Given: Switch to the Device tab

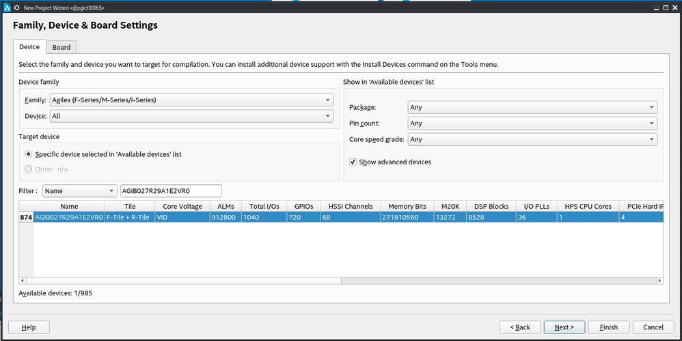Looking at the screenshot, I should click(x=29, y=47).
